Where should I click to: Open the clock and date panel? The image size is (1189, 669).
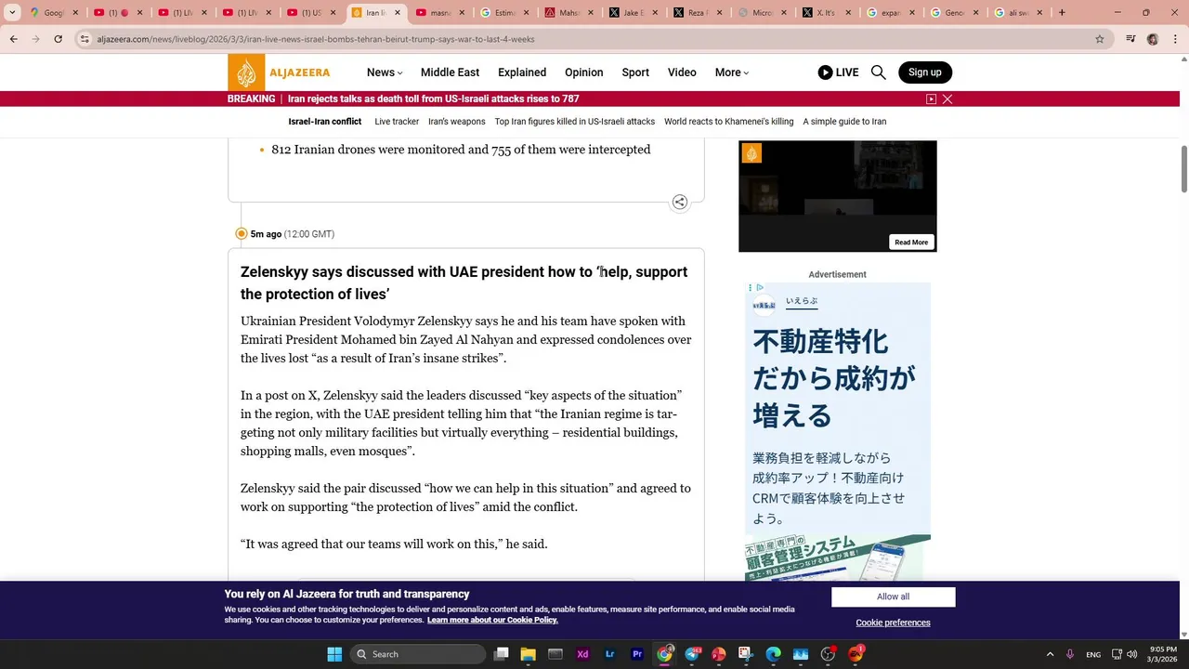(x=1163, y=654)
